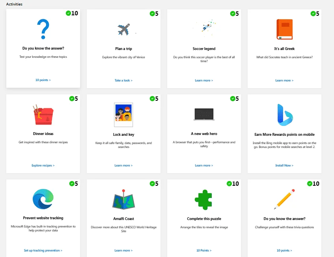Click green checkmark on Prevent website tracking card

coord(72,184)
